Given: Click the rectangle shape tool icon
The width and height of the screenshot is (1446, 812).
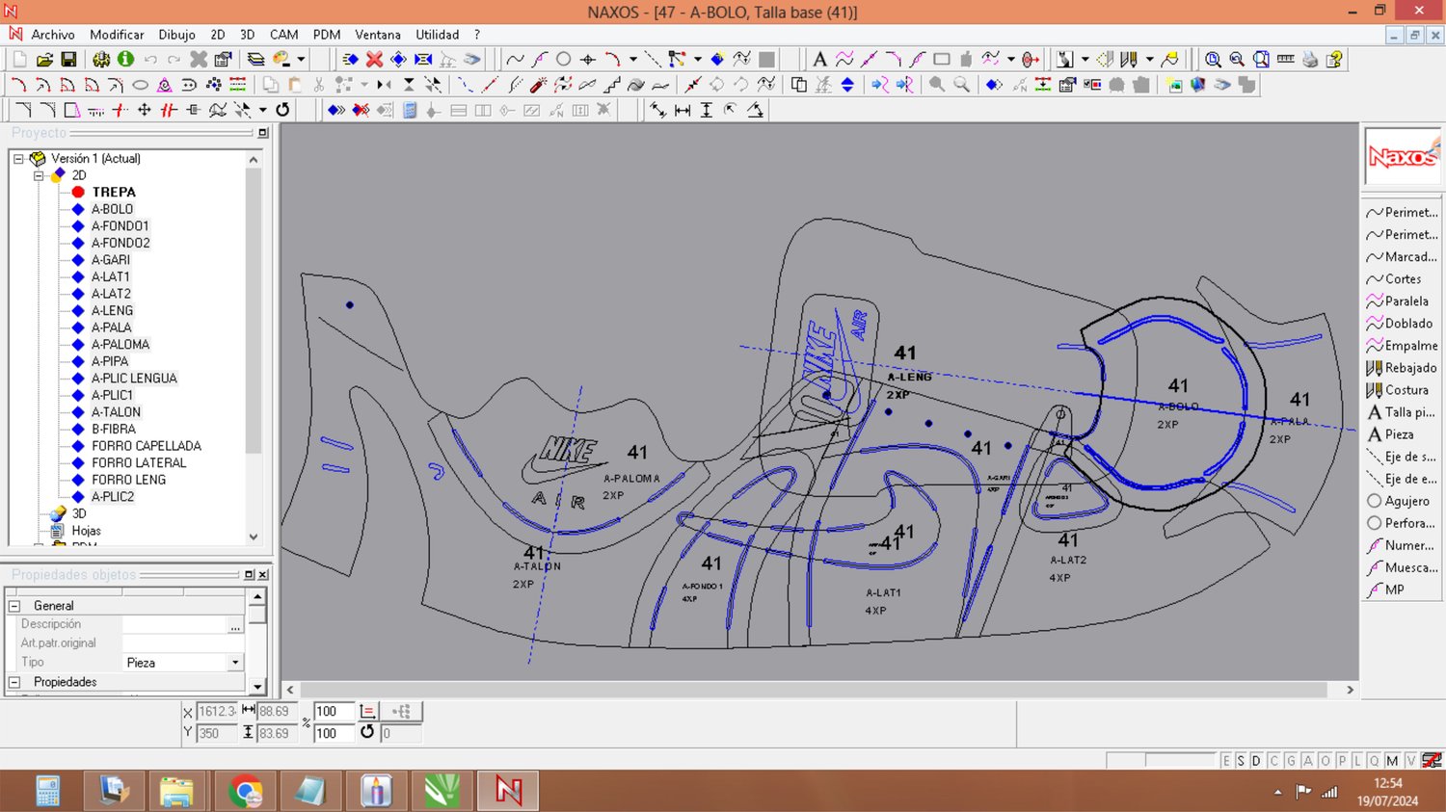Looking at the screenshot, I should [x=942, y=60].
